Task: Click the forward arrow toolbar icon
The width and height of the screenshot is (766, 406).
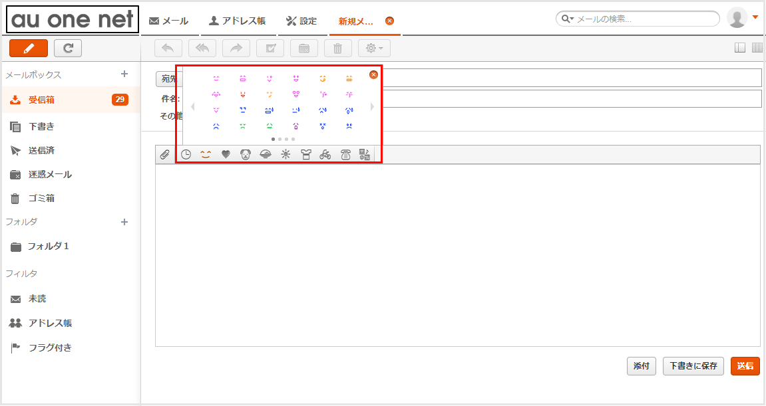Action: (236, 49)
